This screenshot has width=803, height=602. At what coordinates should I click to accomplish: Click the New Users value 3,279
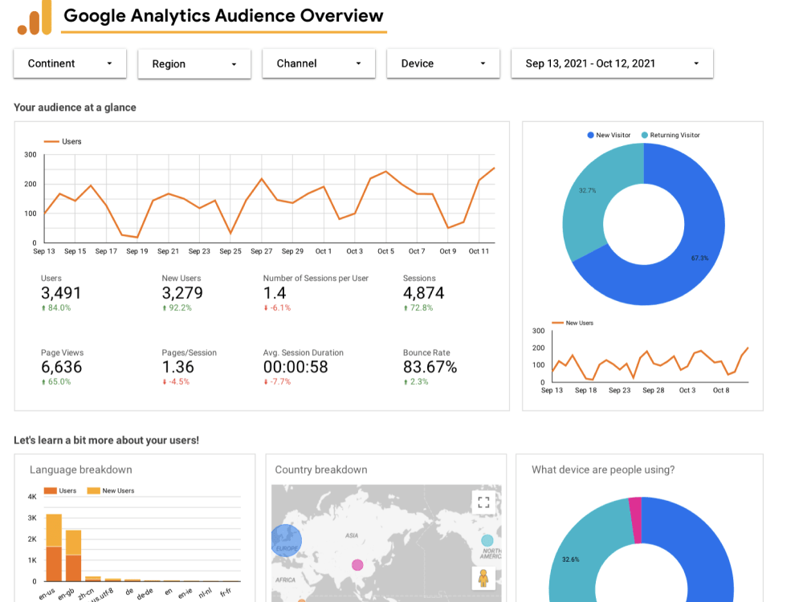point(182,293)
